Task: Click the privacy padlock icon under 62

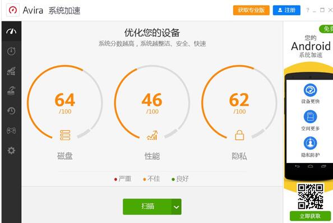Action: [239, 135]
